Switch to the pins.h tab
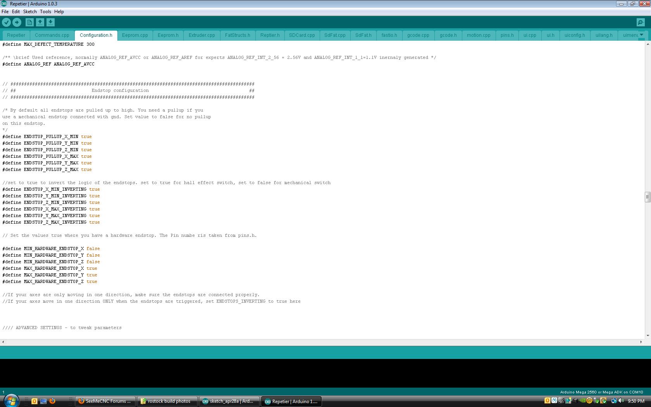 (x=507, y=35)
